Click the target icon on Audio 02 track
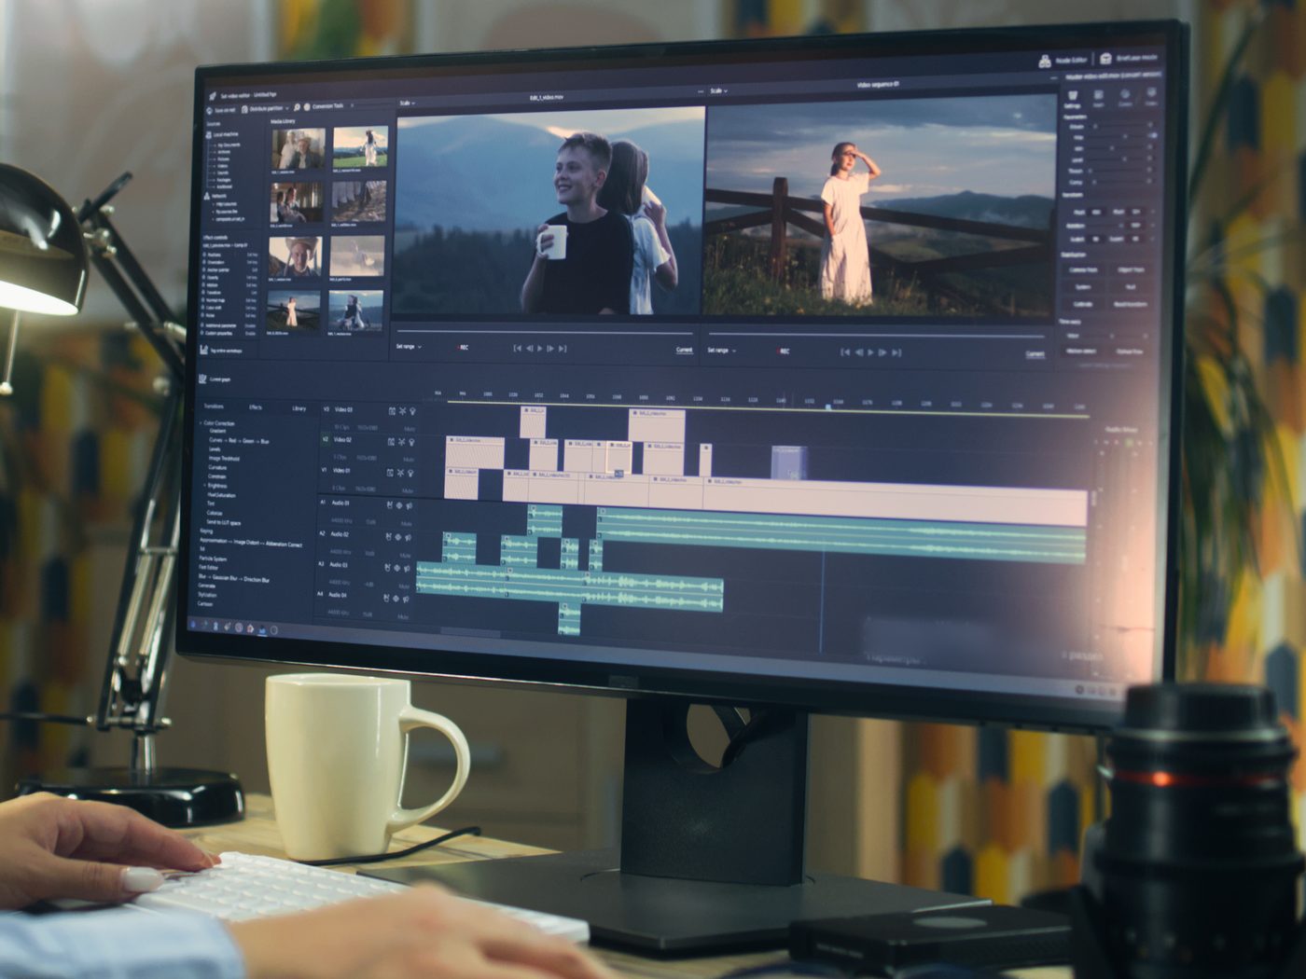 397,537
